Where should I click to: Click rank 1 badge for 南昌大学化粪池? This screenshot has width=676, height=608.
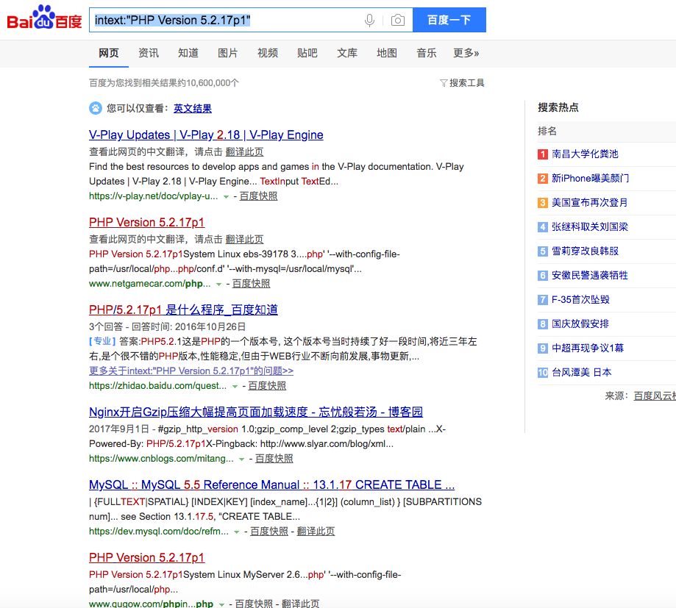[543, 154]
